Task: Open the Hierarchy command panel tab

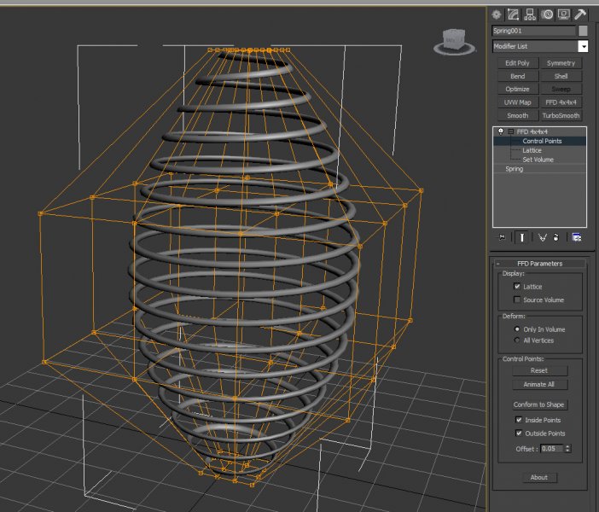Action: click(530, 15)
